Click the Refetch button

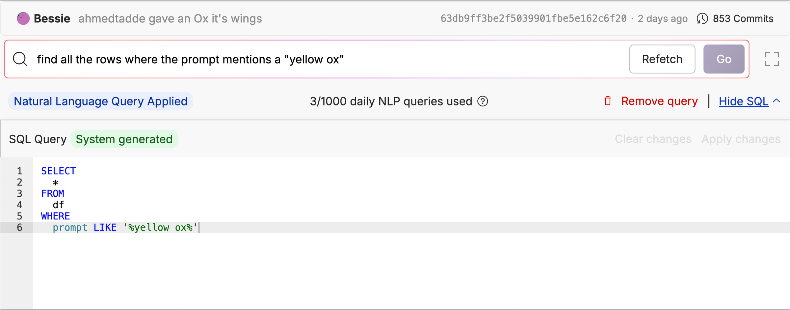point(662,59)
